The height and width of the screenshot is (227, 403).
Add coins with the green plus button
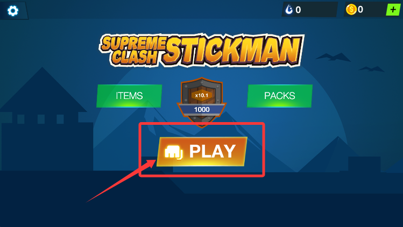[393, 10]
